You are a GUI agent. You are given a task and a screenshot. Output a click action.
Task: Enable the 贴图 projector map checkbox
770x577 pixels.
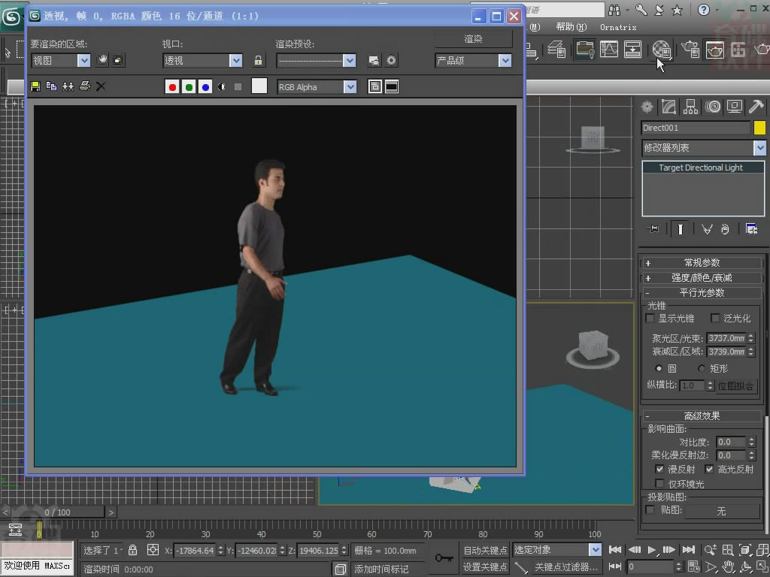point(650,510)
